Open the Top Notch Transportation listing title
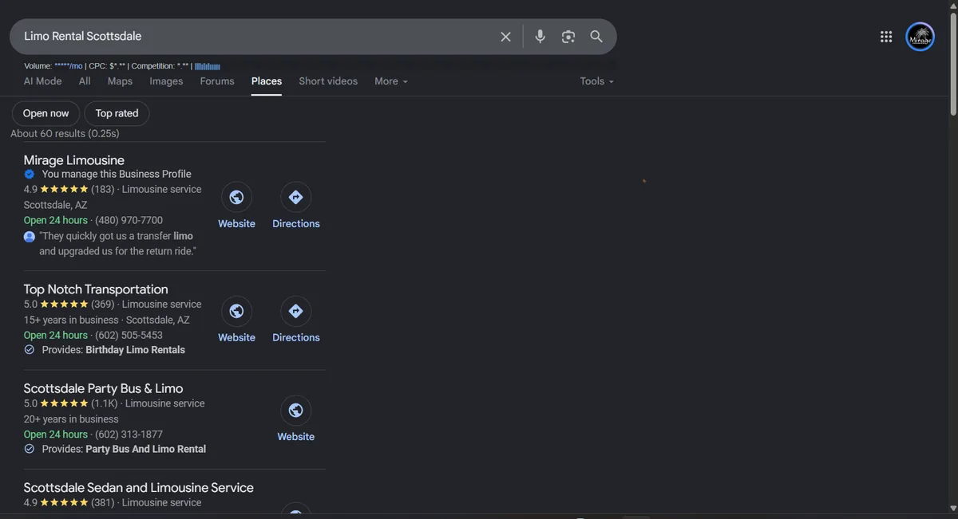 [96, 289]
